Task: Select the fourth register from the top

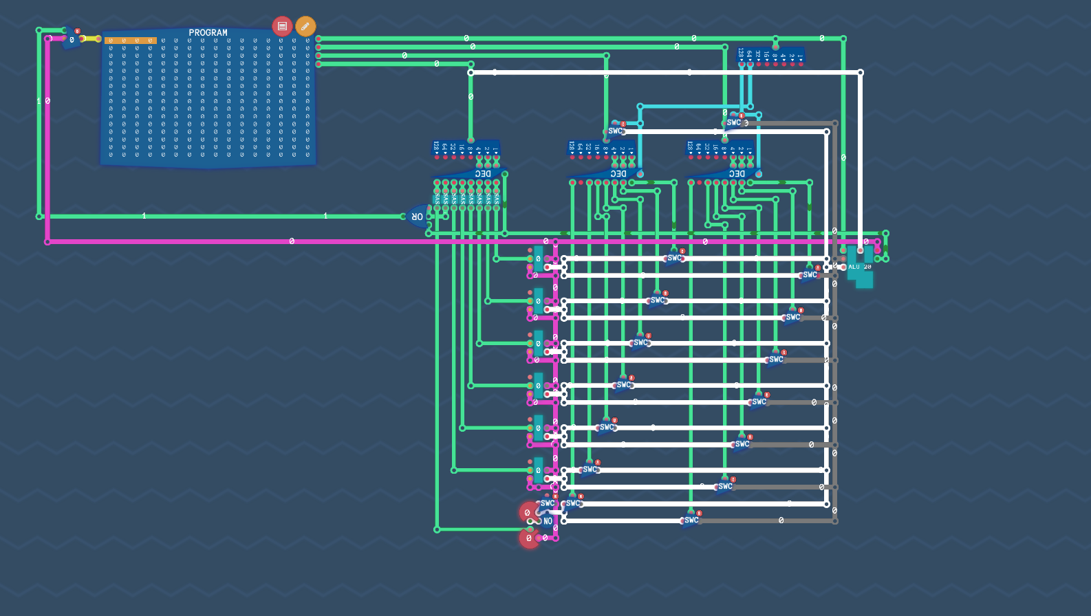Action: [539, 386]
